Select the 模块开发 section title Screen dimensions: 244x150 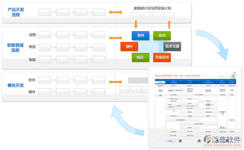(x=16, y=85)
